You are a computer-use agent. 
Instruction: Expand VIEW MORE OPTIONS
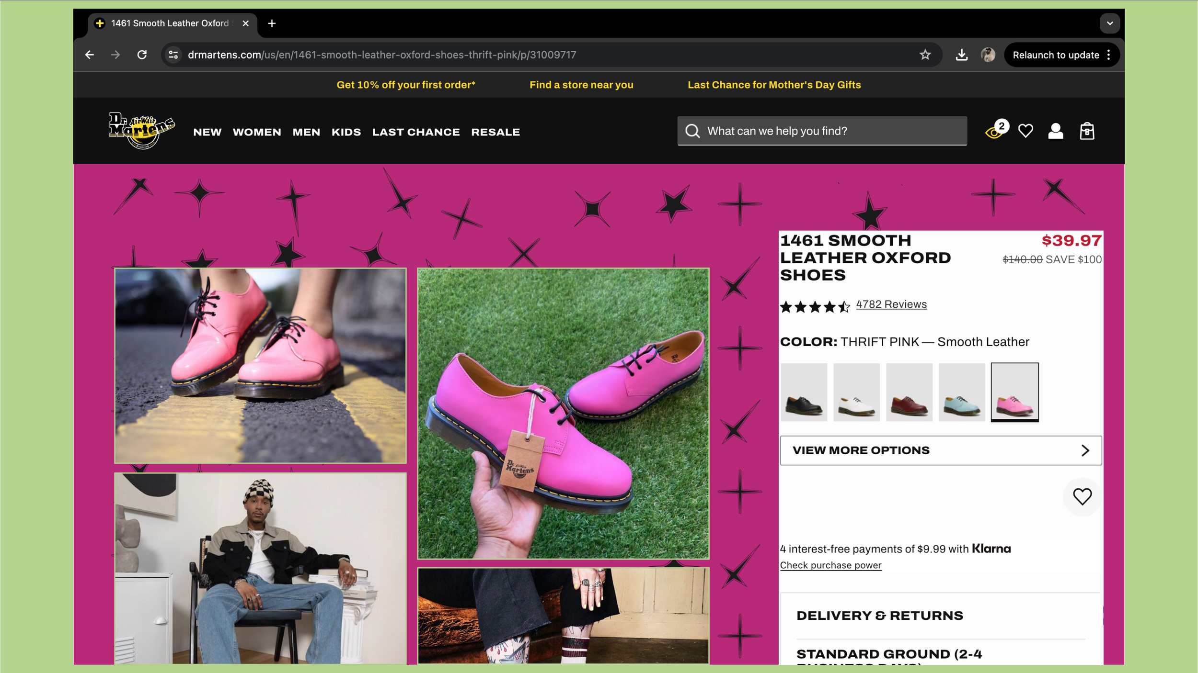coord(941,450)
